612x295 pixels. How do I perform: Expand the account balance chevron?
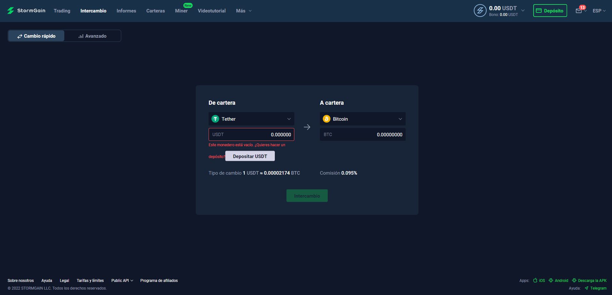pos(523,11)
